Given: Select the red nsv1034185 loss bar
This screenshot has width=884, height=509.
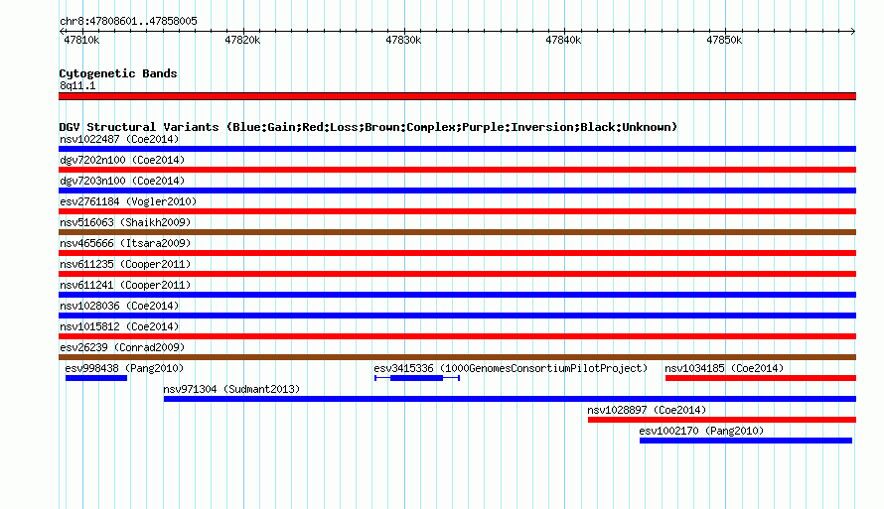Looking at the screenshot, I should pyautogui.click(x=761, y=378).
